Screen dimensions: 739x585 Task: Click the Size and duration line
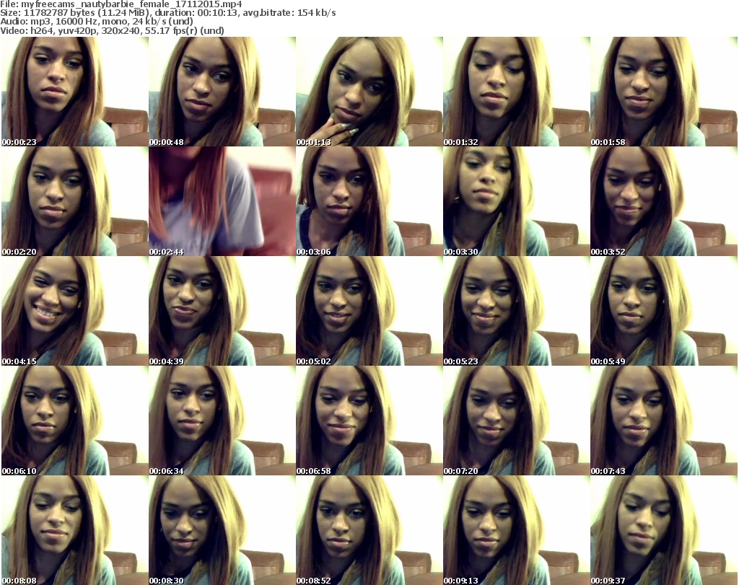click(167, 13)
